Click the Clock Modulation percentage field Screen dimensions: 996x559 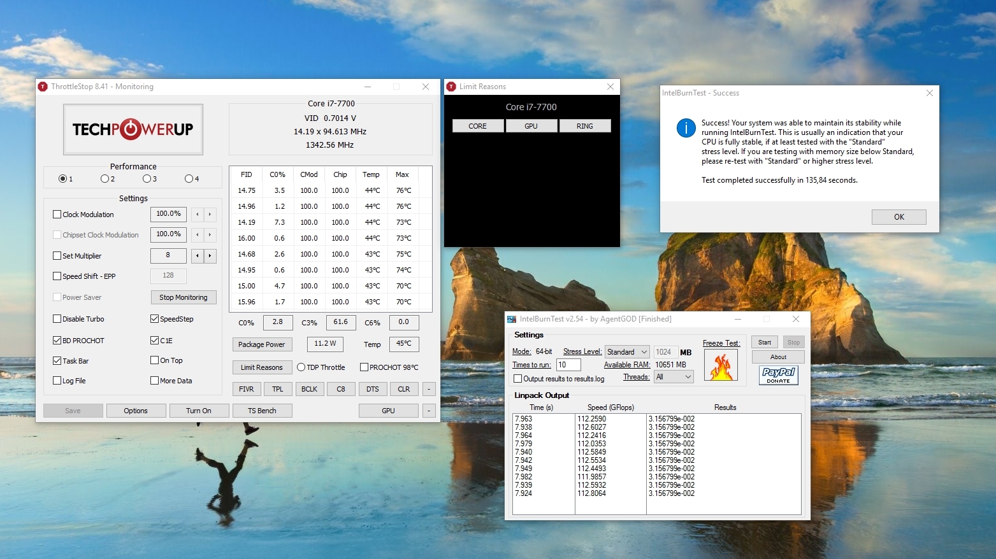tap(168, 214)
